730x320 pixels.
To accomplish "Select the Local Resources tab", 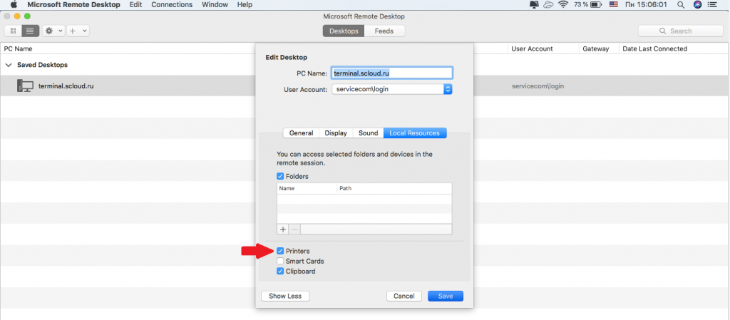I will [414, 133].
